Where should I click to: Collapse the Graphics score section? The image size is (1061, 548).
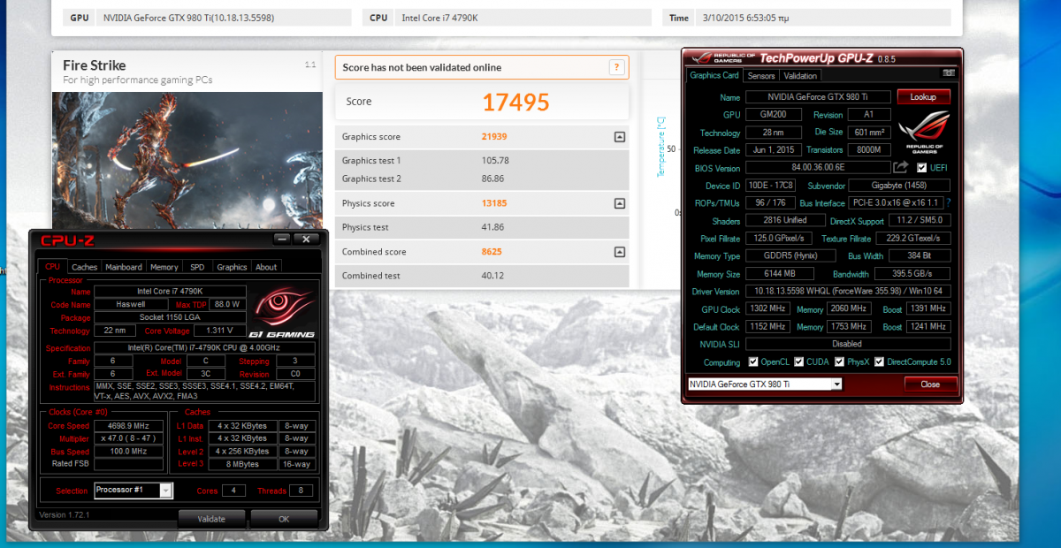[x=620, y=137]
